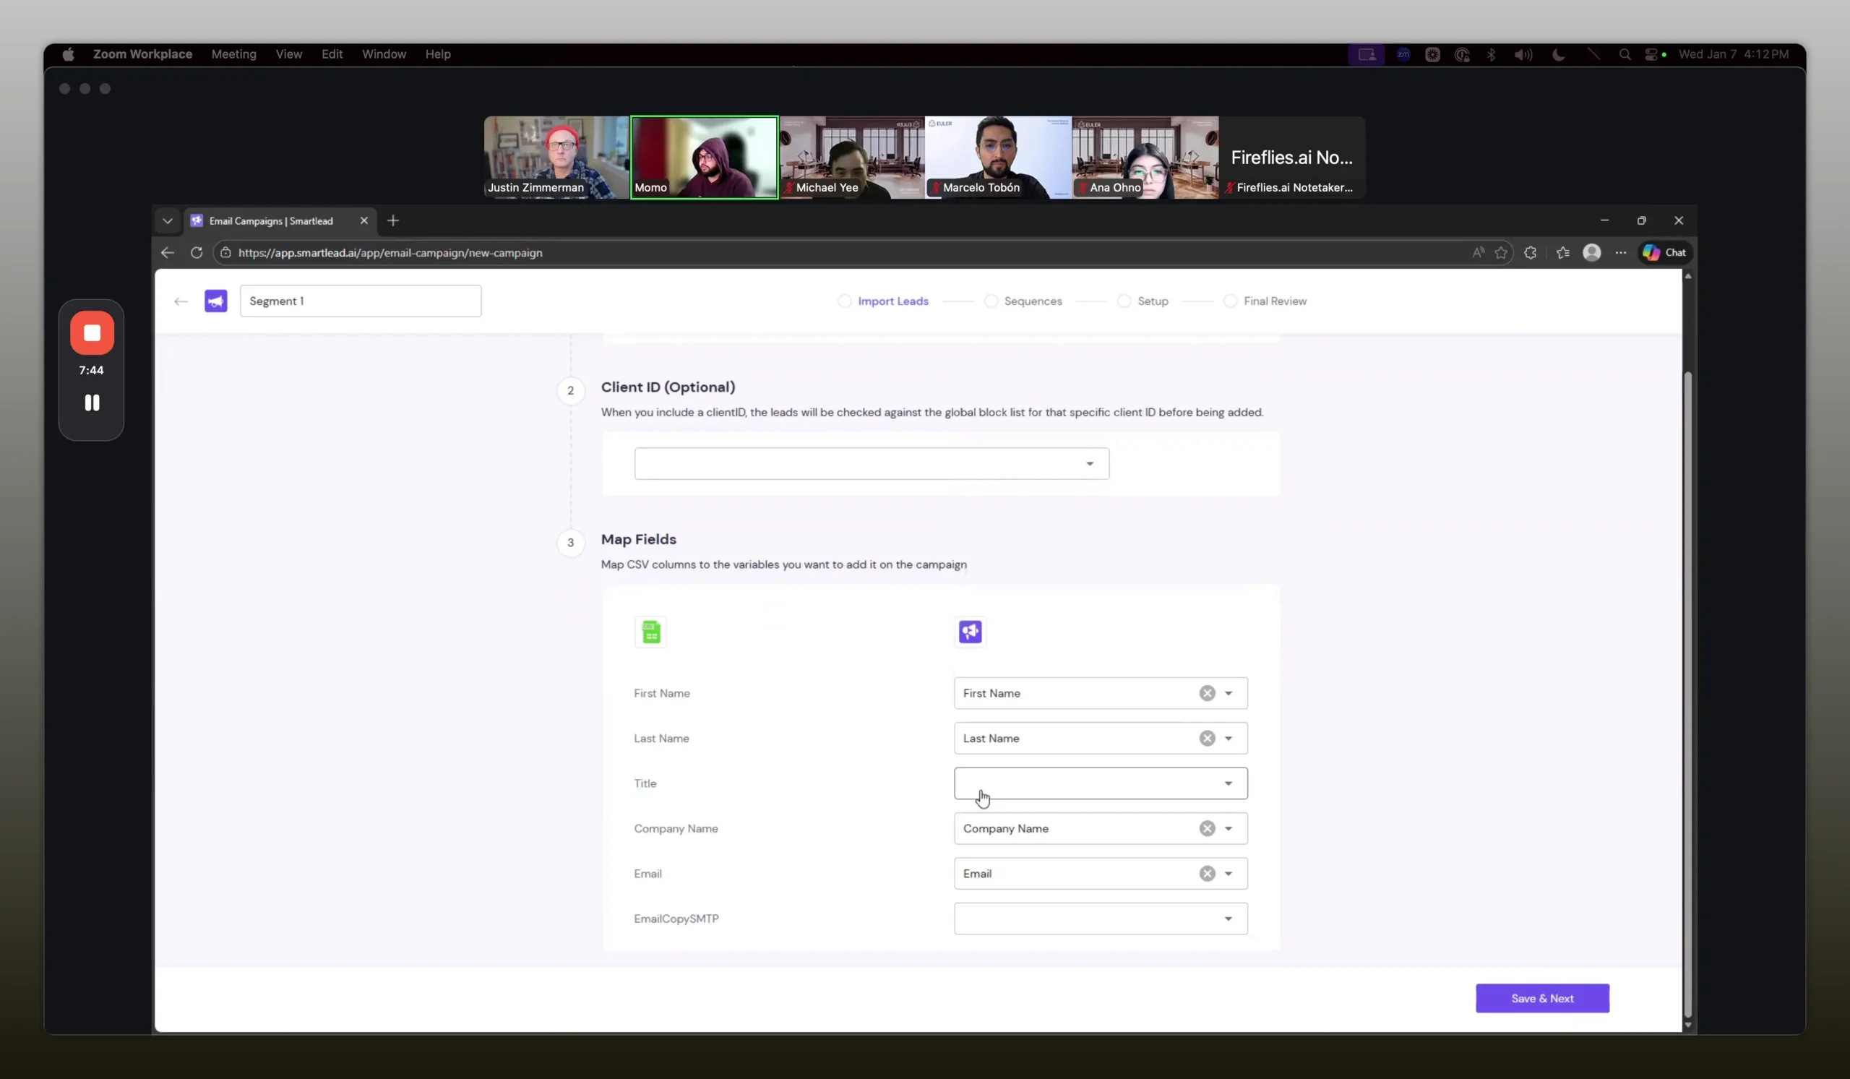Viewport: 1850px width, 1079px height.
Task: Remove the Email mapping with X icon
Action: [1207, 874]
